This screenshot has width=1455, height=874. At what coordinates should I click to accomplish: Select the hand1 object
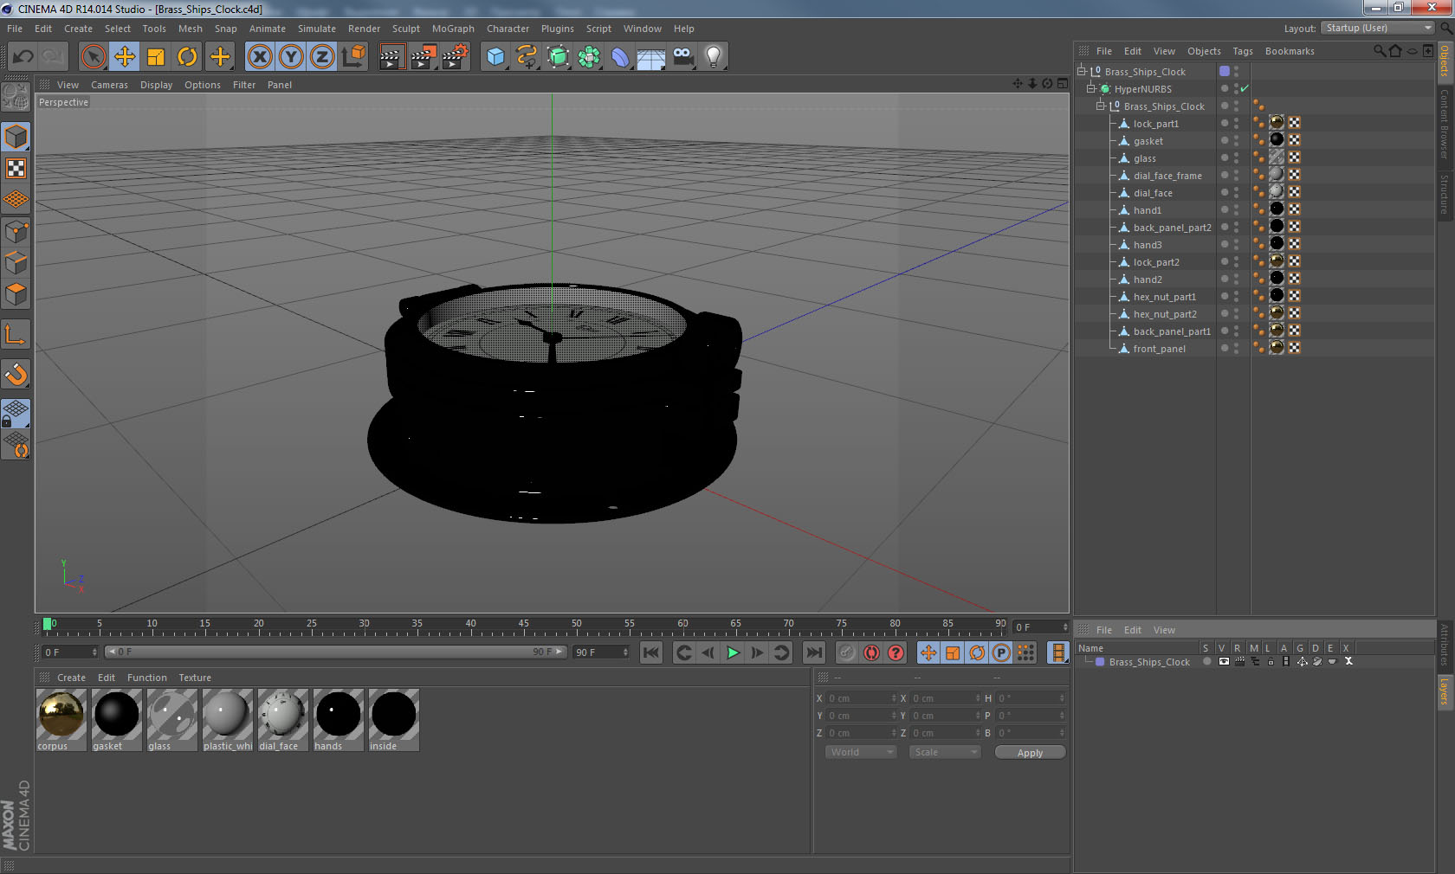1147,210
